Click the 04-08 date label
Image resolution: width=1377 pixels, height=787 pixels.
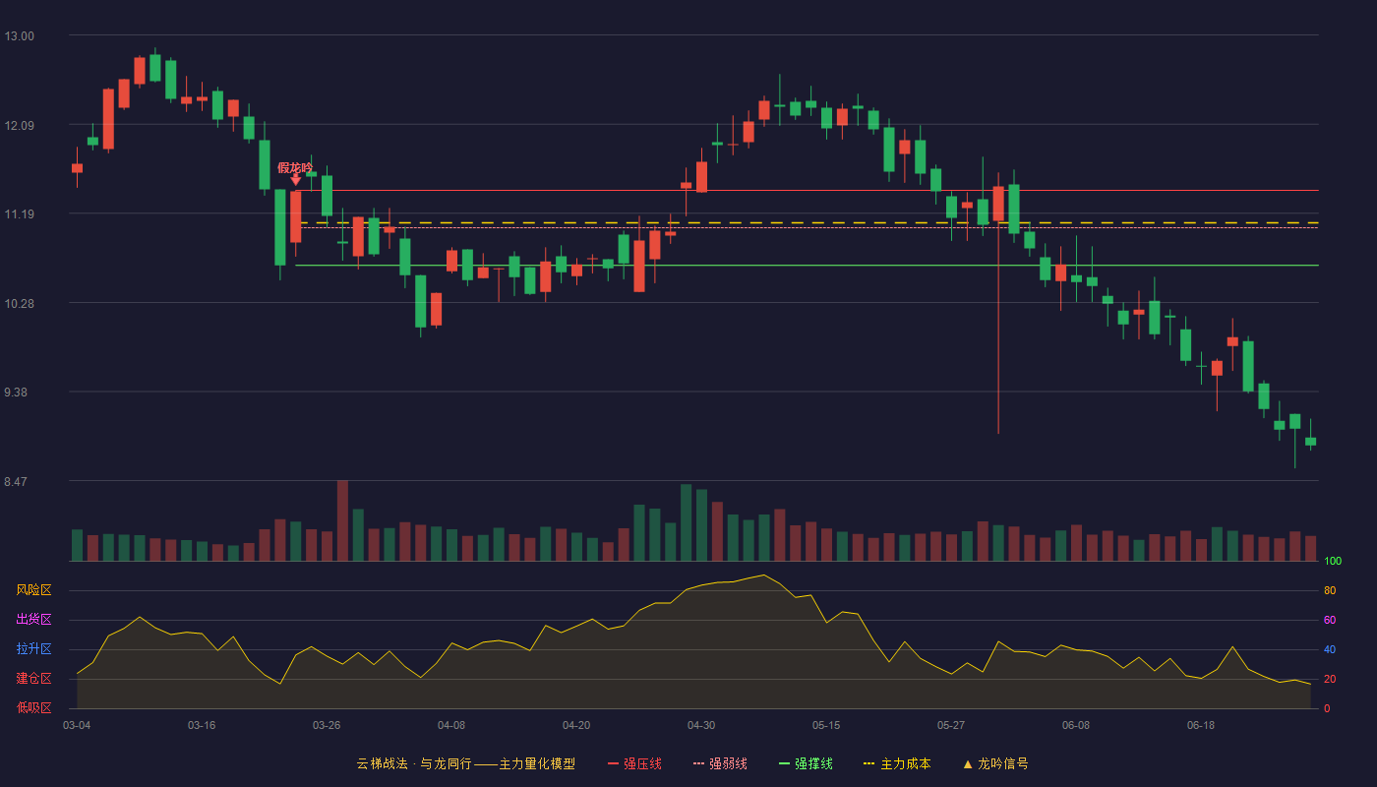[451, 725]
